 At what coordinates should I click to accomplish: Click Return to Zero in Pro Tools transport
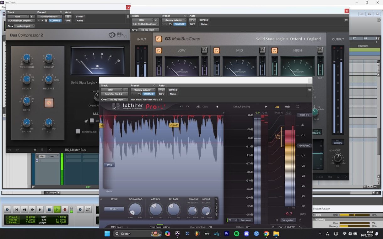[x=17, y=210]
